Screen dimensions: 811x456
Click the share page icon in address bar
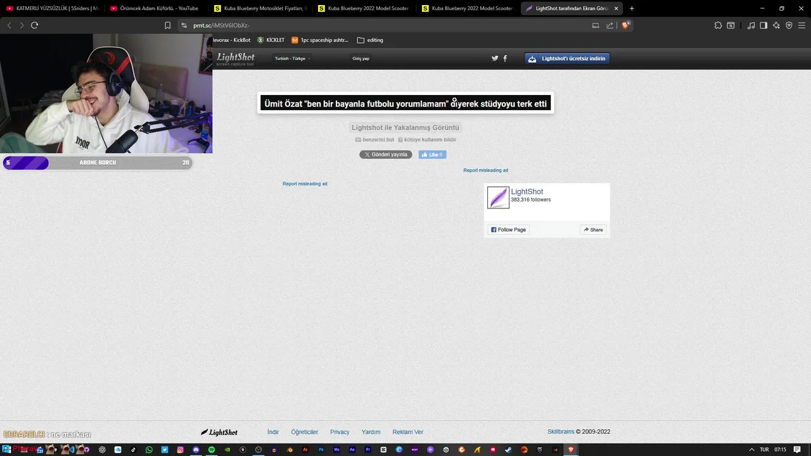coord(610,25)
